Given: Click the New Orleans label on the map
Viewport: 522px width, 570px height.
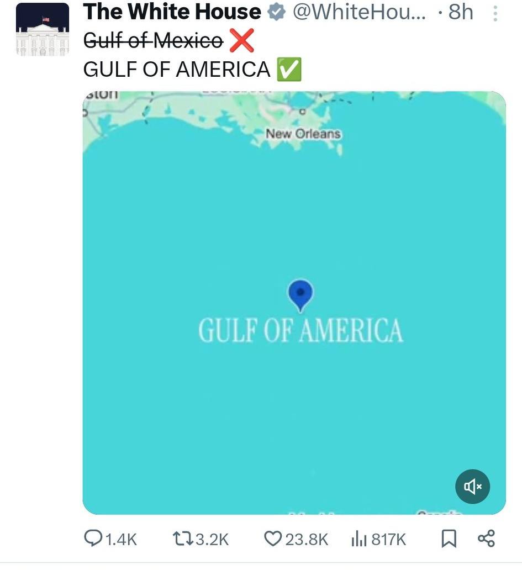Looking at the screenshot, I should point(304,133).
